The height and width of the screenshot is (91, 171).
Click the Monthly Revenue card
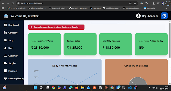tap(116, 44)
